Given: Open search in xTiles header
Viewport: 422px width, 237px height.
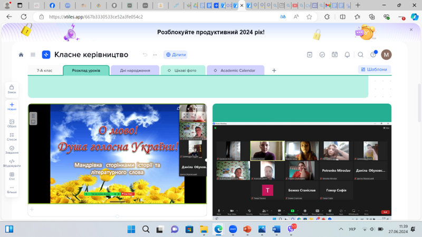Looking at the screenshot, I should click(361, 55).
